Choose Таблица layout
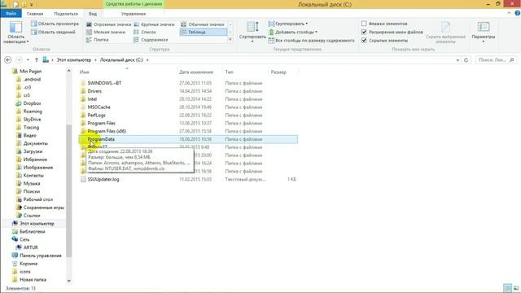Viewport: 521px width, 293px height. (204, 32)
